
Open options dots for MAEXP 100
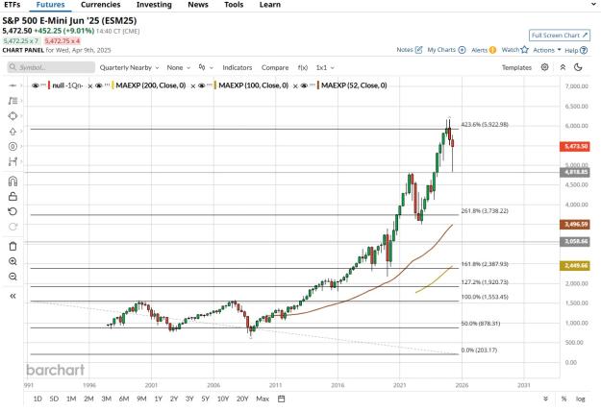click(210, 85)
